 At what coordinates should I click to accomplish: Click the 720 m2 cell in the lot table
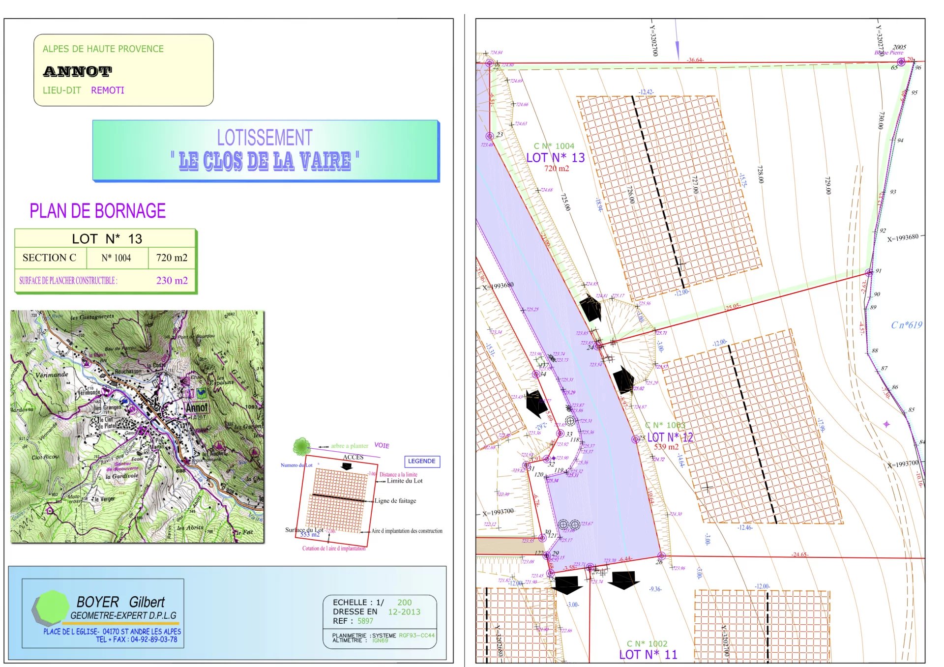point(172,258)
